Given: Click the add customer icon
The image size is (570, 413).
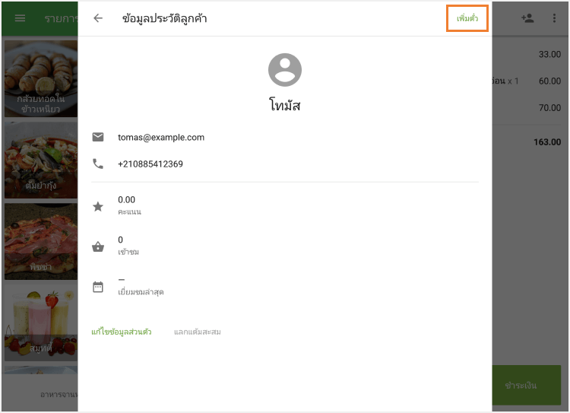Looking at the screenshot, I should tap(527, 18).
